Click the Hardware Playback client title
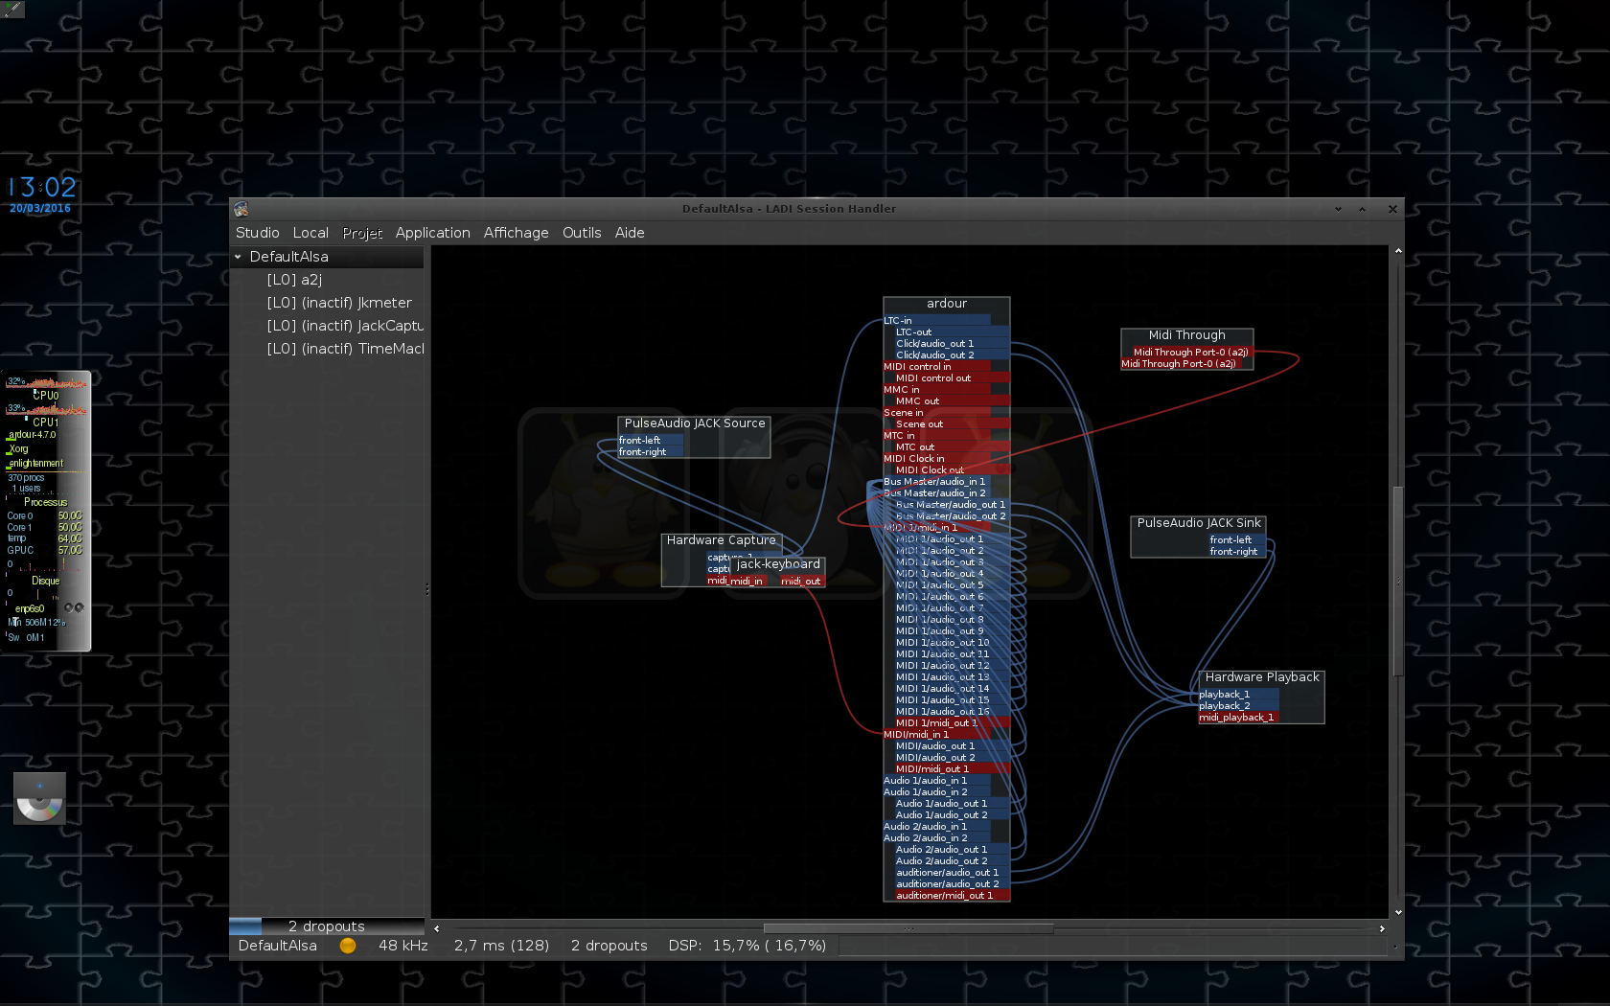This screenshot has height=1006, width=1610. pos(1261,677)
